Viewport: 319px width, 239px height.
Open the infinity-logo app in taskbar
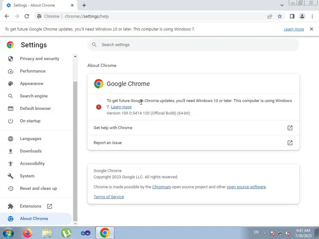point(85,233)
